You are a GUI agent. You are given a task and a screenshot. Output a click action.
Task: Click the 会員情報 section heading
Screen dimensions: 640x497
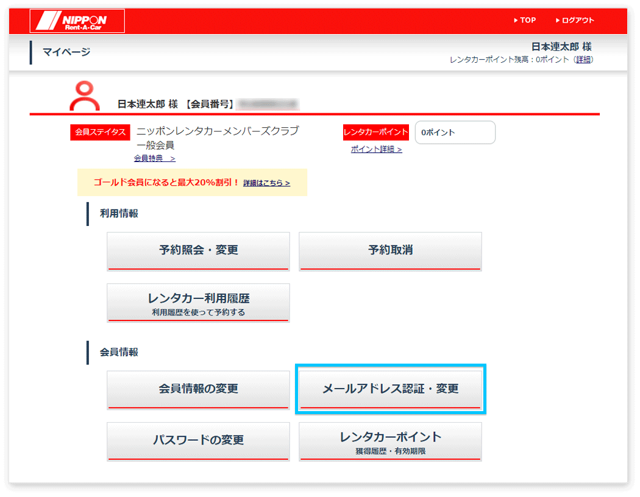tap(119, 352)
